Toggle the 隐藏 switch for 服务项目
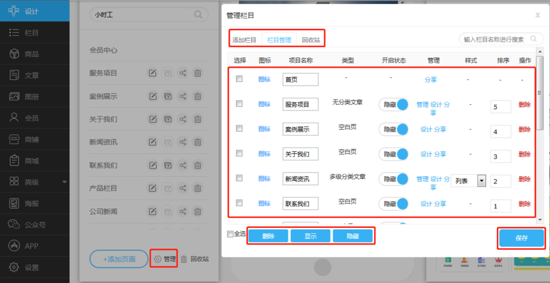Viewport: 550px width, 283px height. 393,104
